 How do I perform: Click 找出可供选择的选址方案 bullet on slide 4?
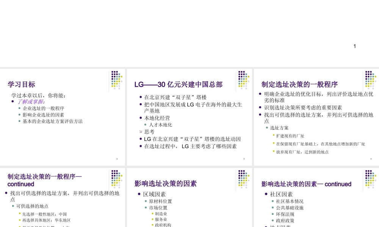pos(319,118)
